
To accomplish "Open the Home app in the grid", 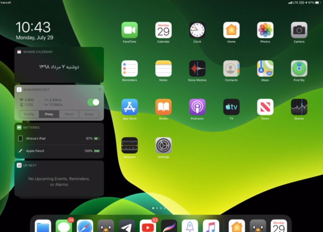I will coord(231,30).
